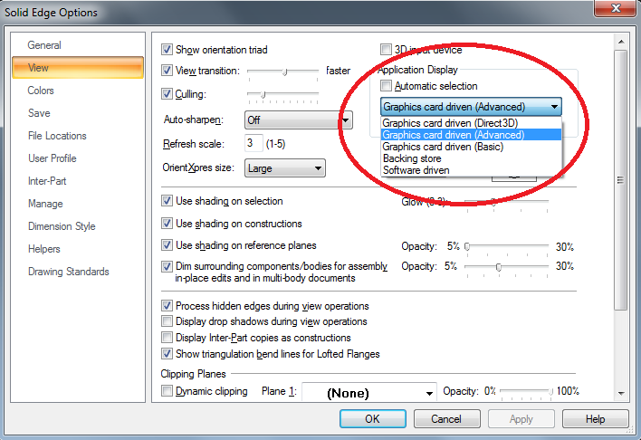Click the scrollbar down arrow

(x=621, y=394)
